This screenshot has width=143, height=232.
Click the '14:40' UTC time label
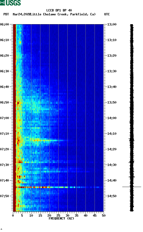(x=112, y=181)
